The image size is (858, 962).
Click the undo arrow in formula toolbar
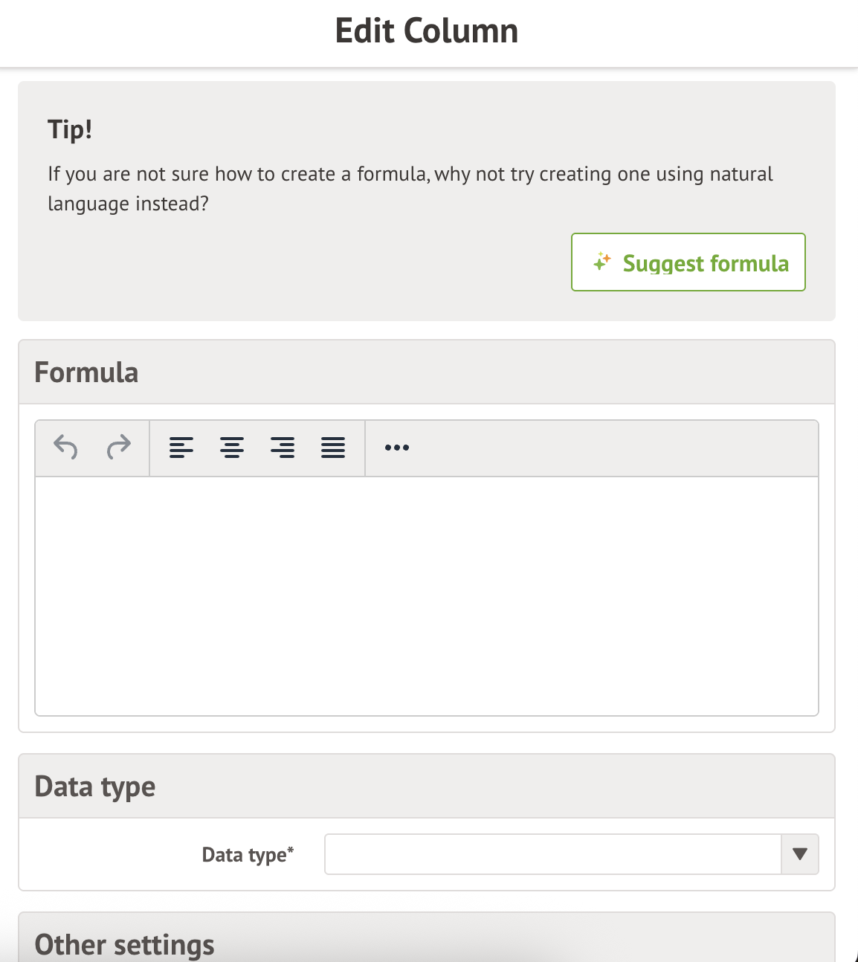click(65, 448)
